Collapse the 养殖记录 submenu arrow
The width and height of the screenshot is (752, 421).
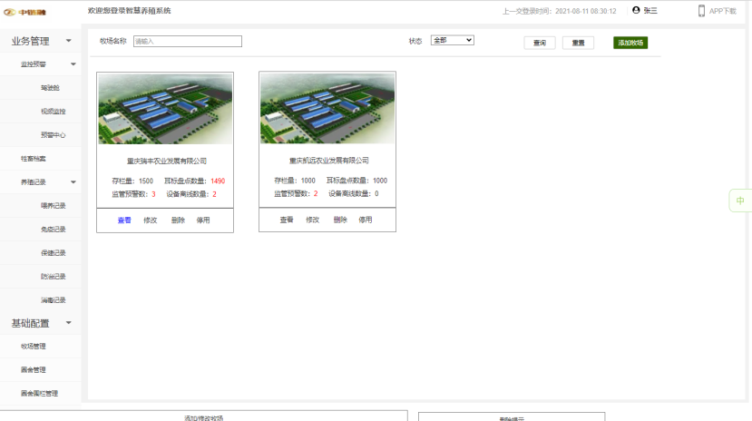point(73,181)
